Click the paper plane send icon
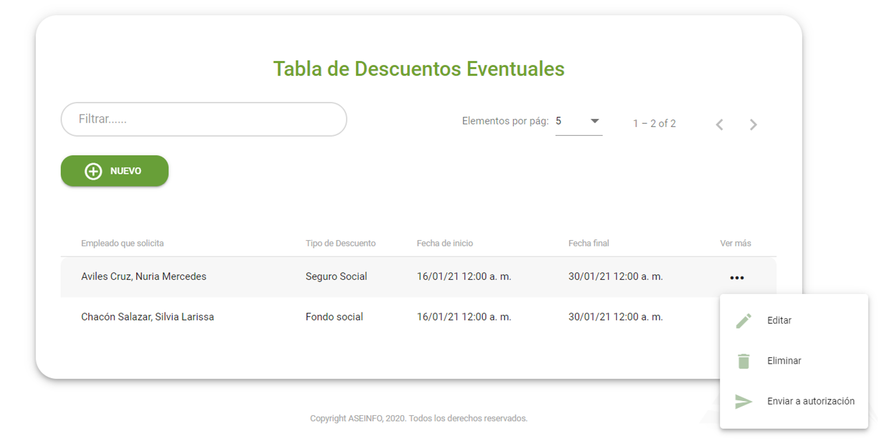The height and width of the screenshot is (447, 895). point(744,402)
